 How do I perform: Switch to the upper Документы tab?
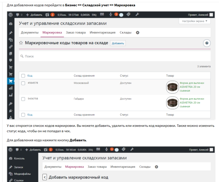click(x=29, y=33)
